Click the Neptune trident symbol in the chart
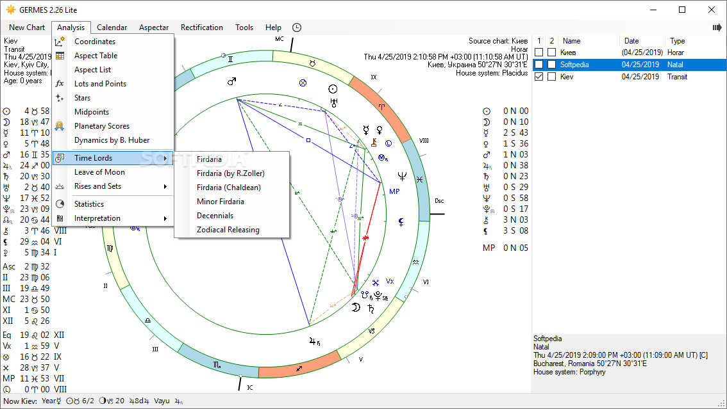727x409 pixels. (x=402, y=176)
